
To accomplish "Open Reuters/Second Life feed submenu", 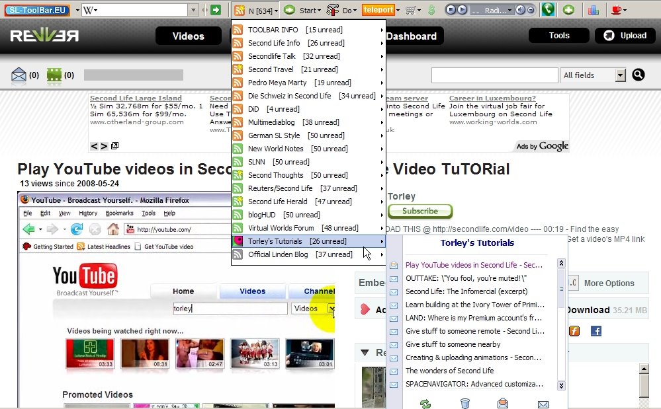I will pos(308,188).
